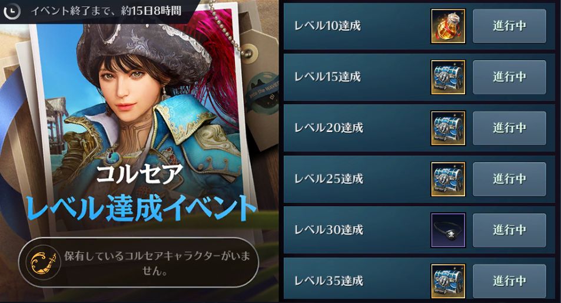The height and width of the screenshot is (303, 561).
Task: Click the Corsair class emblem icon
Action: click(x=44, y=262)
